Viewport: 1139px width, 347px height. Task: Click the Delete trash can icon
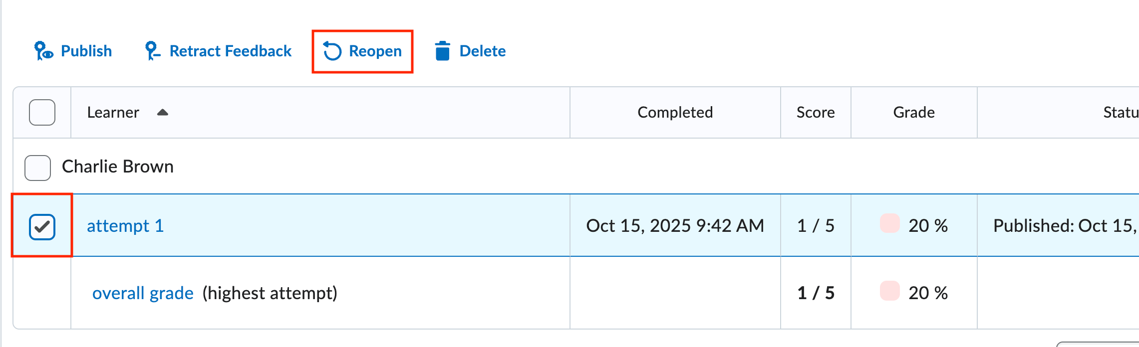[x=442, y=50]
